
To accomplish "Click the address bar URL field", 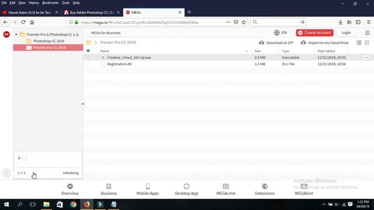I will [x=140, y=22].
